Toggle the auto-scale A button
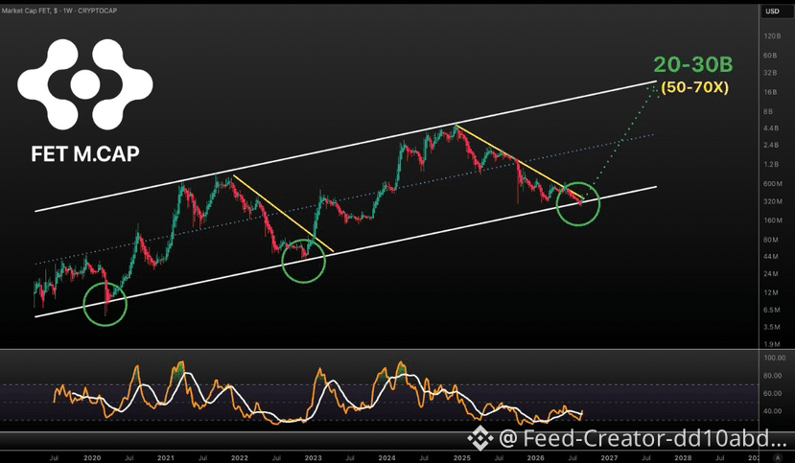 tap(778, 457)
